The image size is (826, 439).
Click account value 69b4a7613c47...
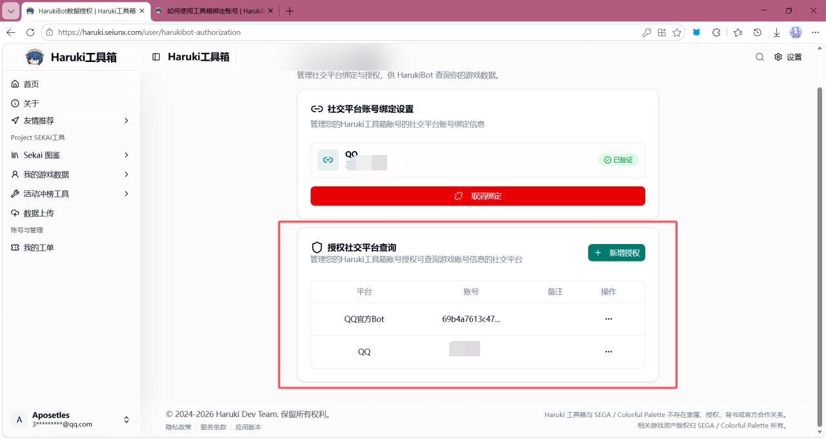coord(471,319)
